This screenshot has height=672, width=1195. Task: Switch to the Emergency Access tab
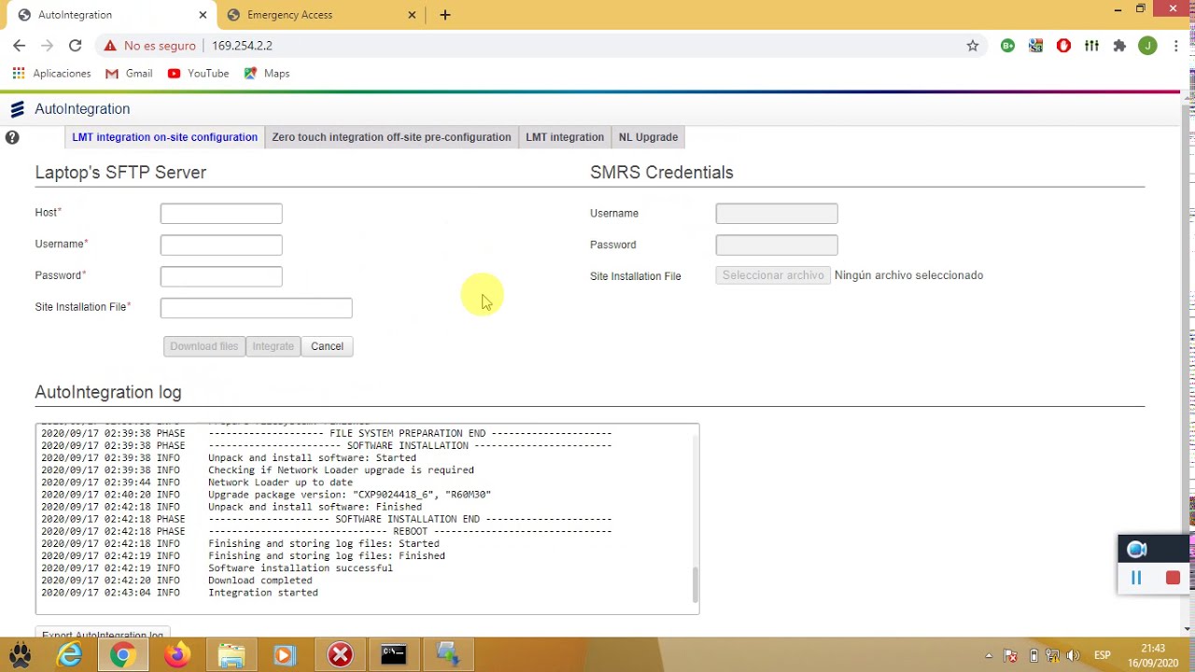click(x=322, y=15)
